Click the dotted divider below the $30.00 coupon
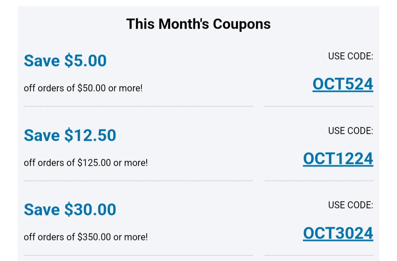The image size is (397, 261). 138,255
